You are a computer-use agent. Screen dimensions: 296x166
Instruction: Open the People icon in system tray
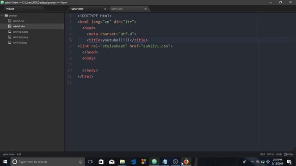coord(245,162)
